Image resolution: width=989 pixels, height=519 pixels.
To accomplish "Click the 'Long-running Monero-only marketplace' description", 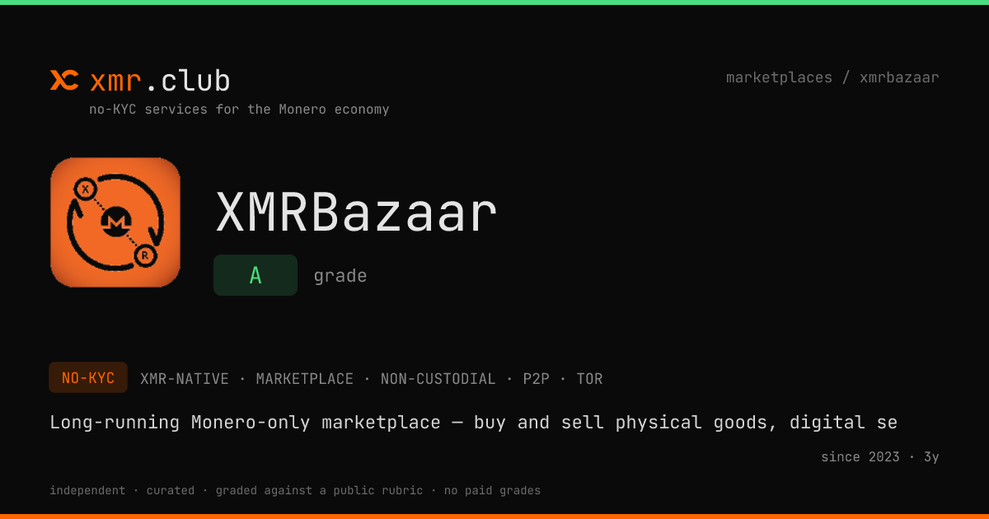I will click(x=474, y=423).
